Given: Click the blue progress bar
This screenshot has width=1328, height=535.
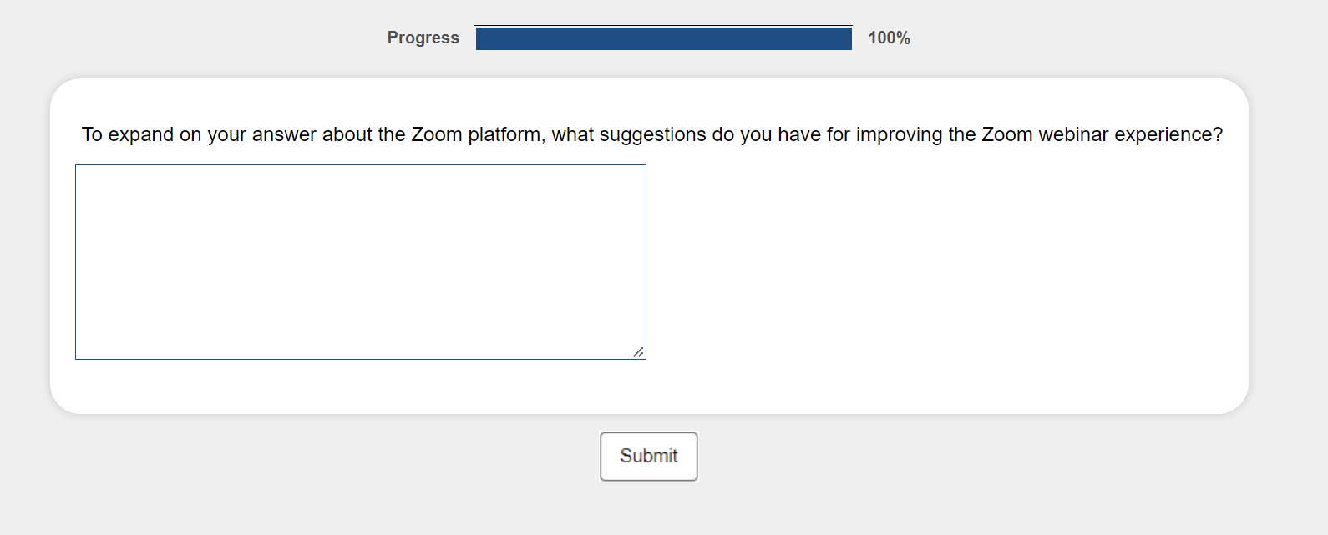Looking at the screenshot, I should (663, 38).
